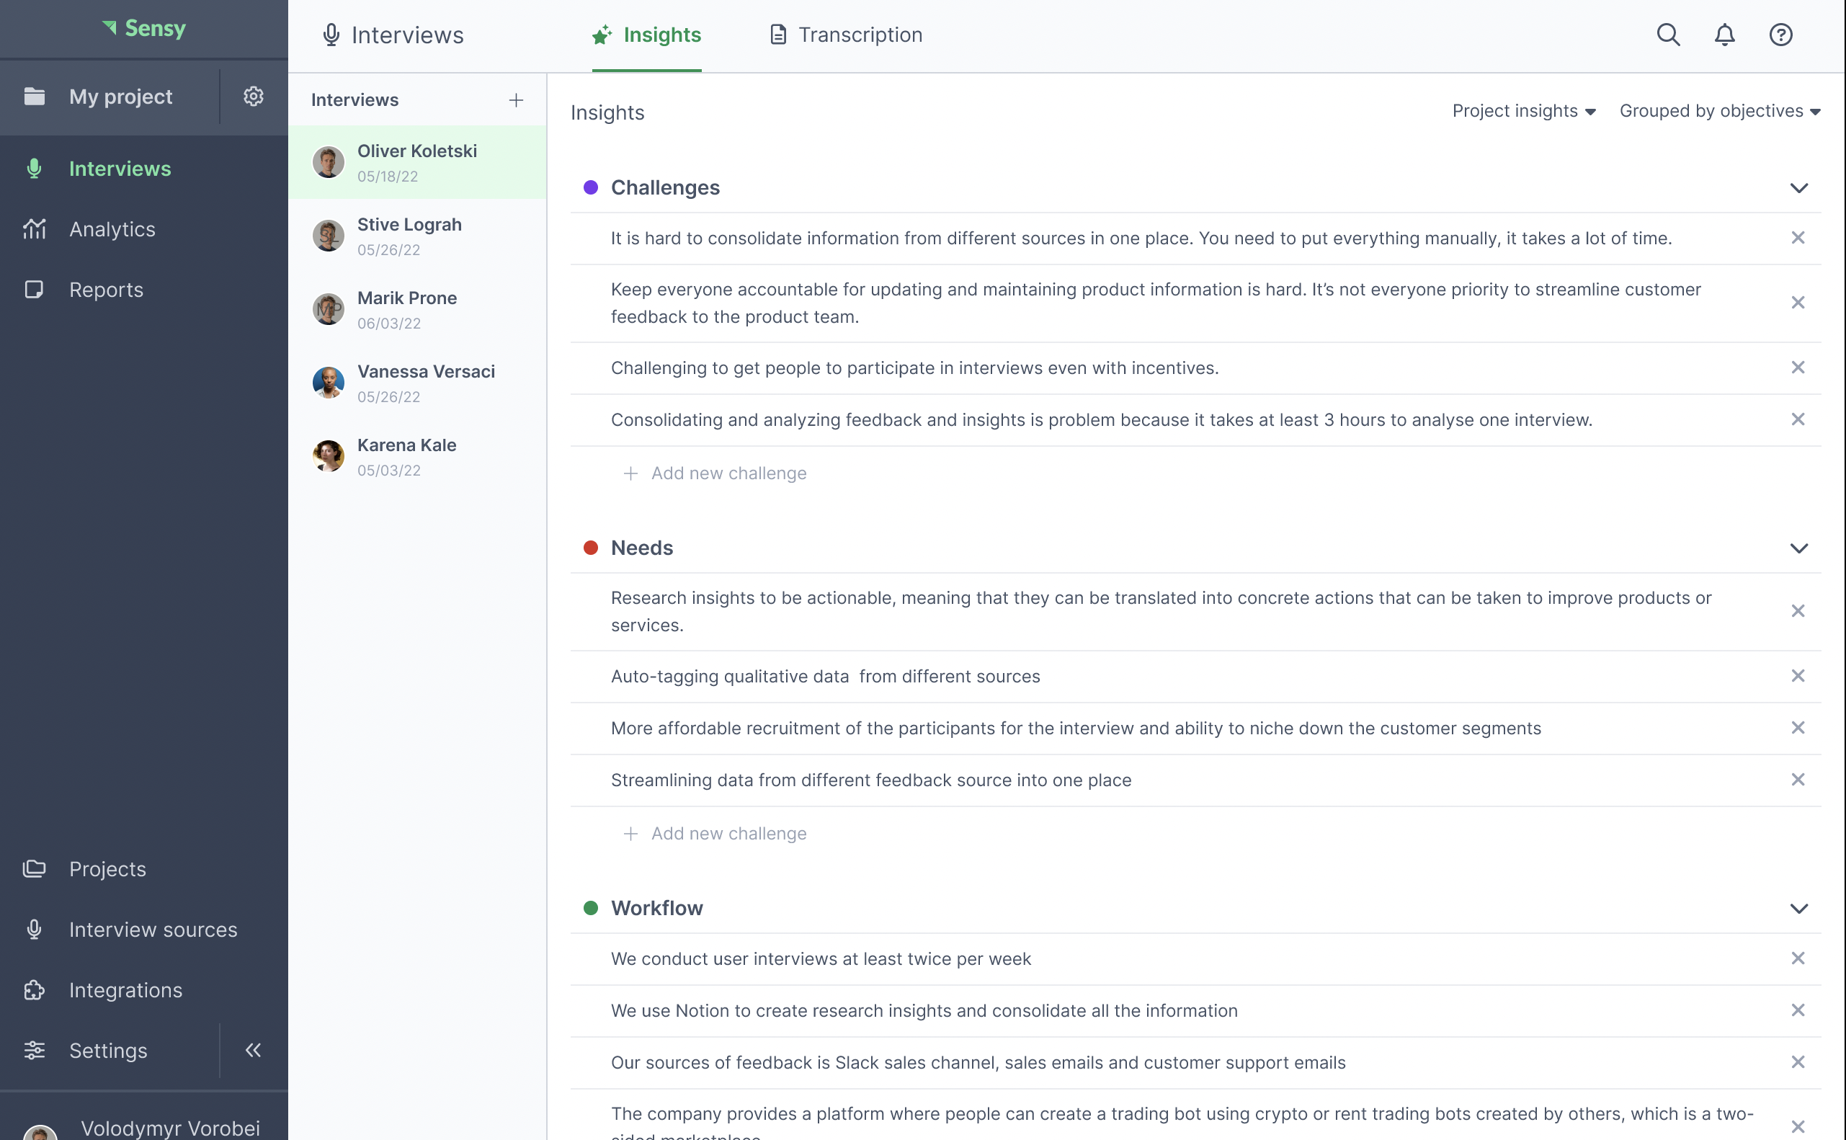This screenshot has height=1140, width=1846.
Task: Open Reports from the sidebar
Action: click(105, 290)
